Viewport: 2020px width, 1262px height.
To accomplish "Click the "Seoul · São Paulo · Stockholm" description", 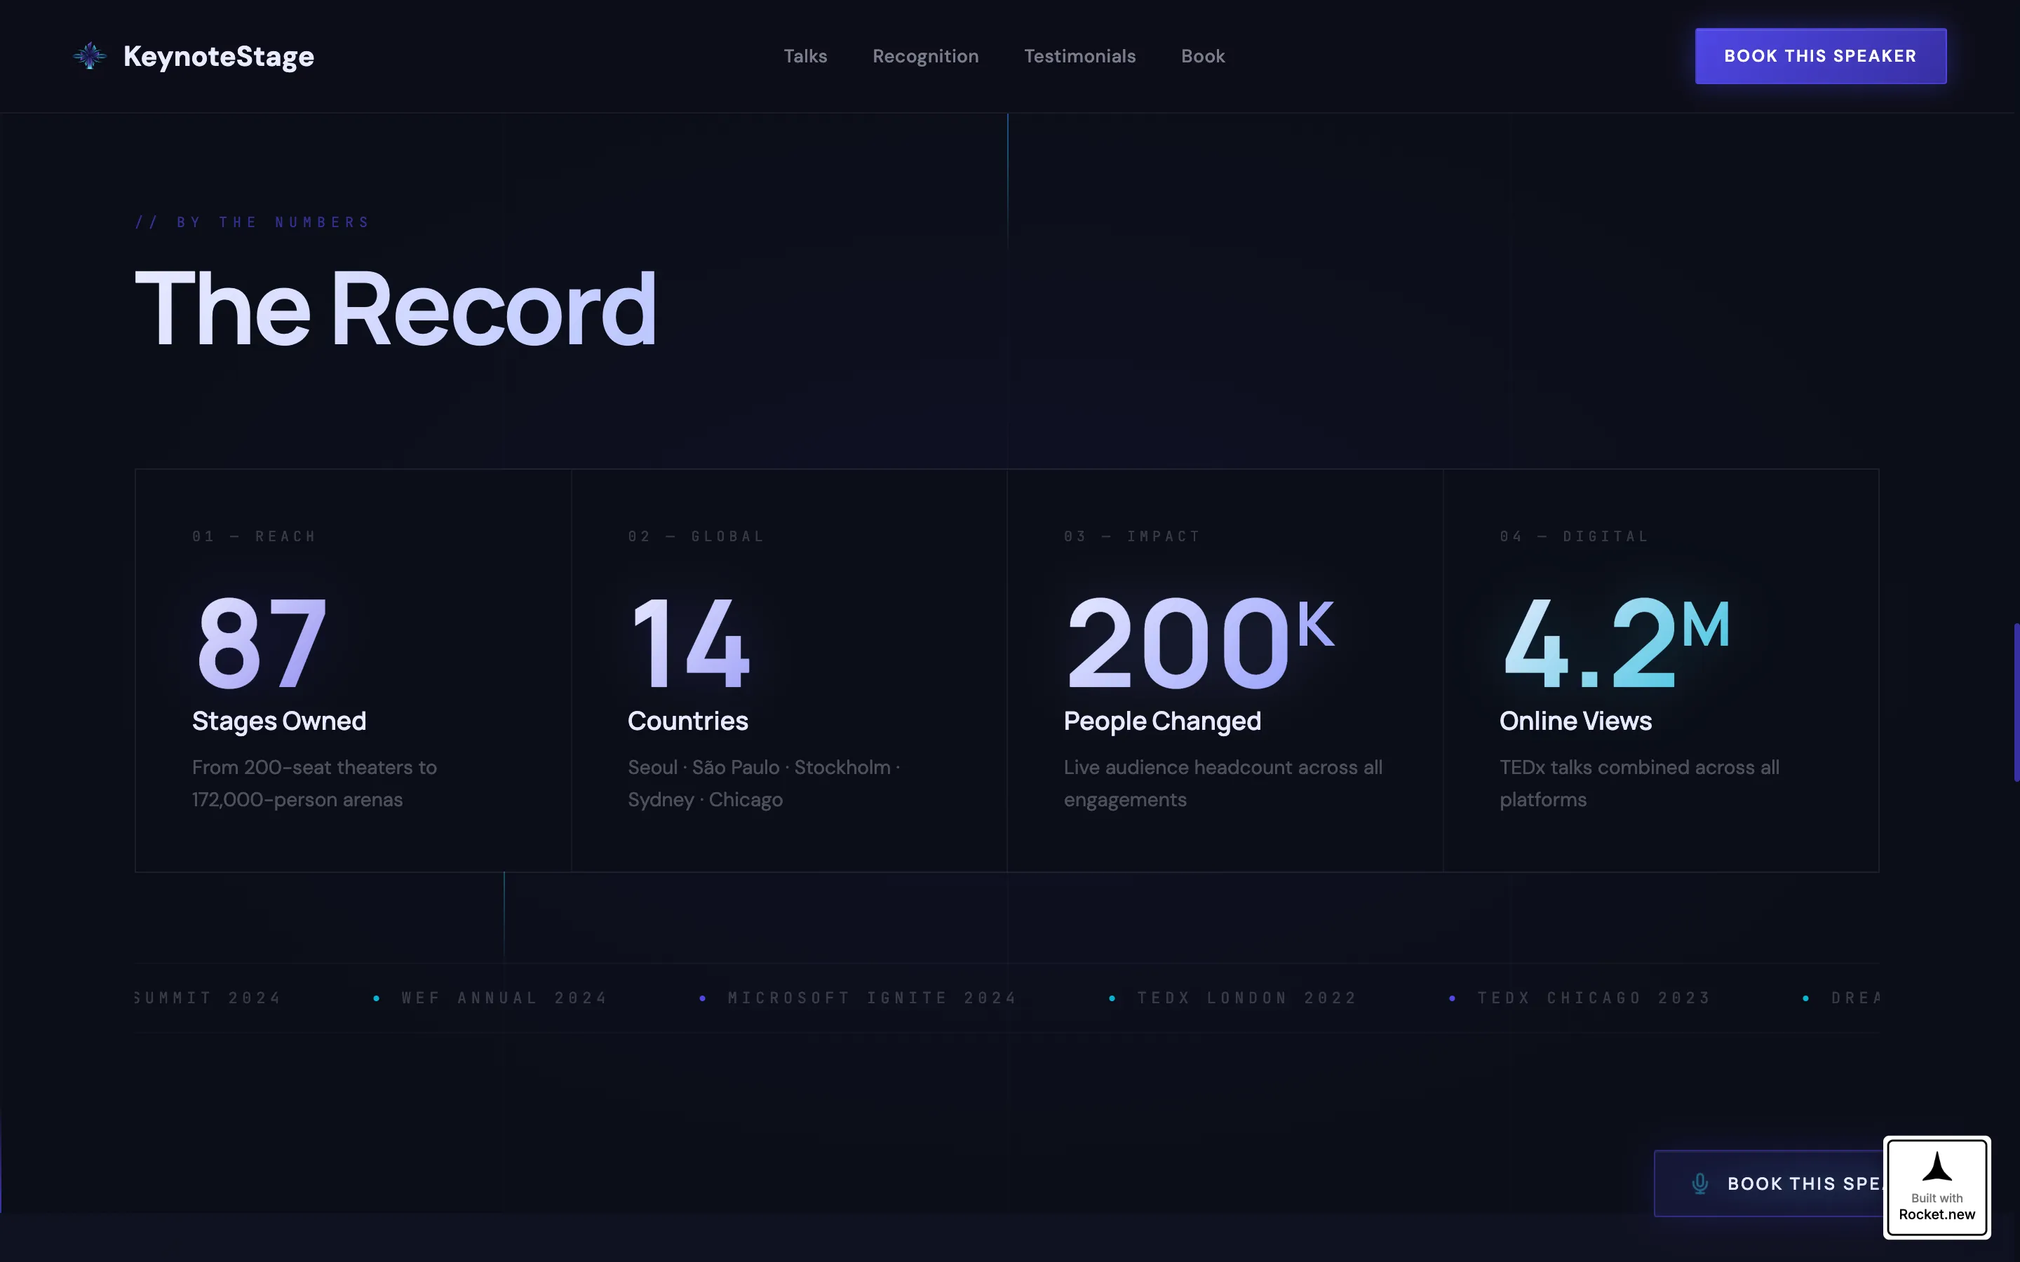I will 764,783.
